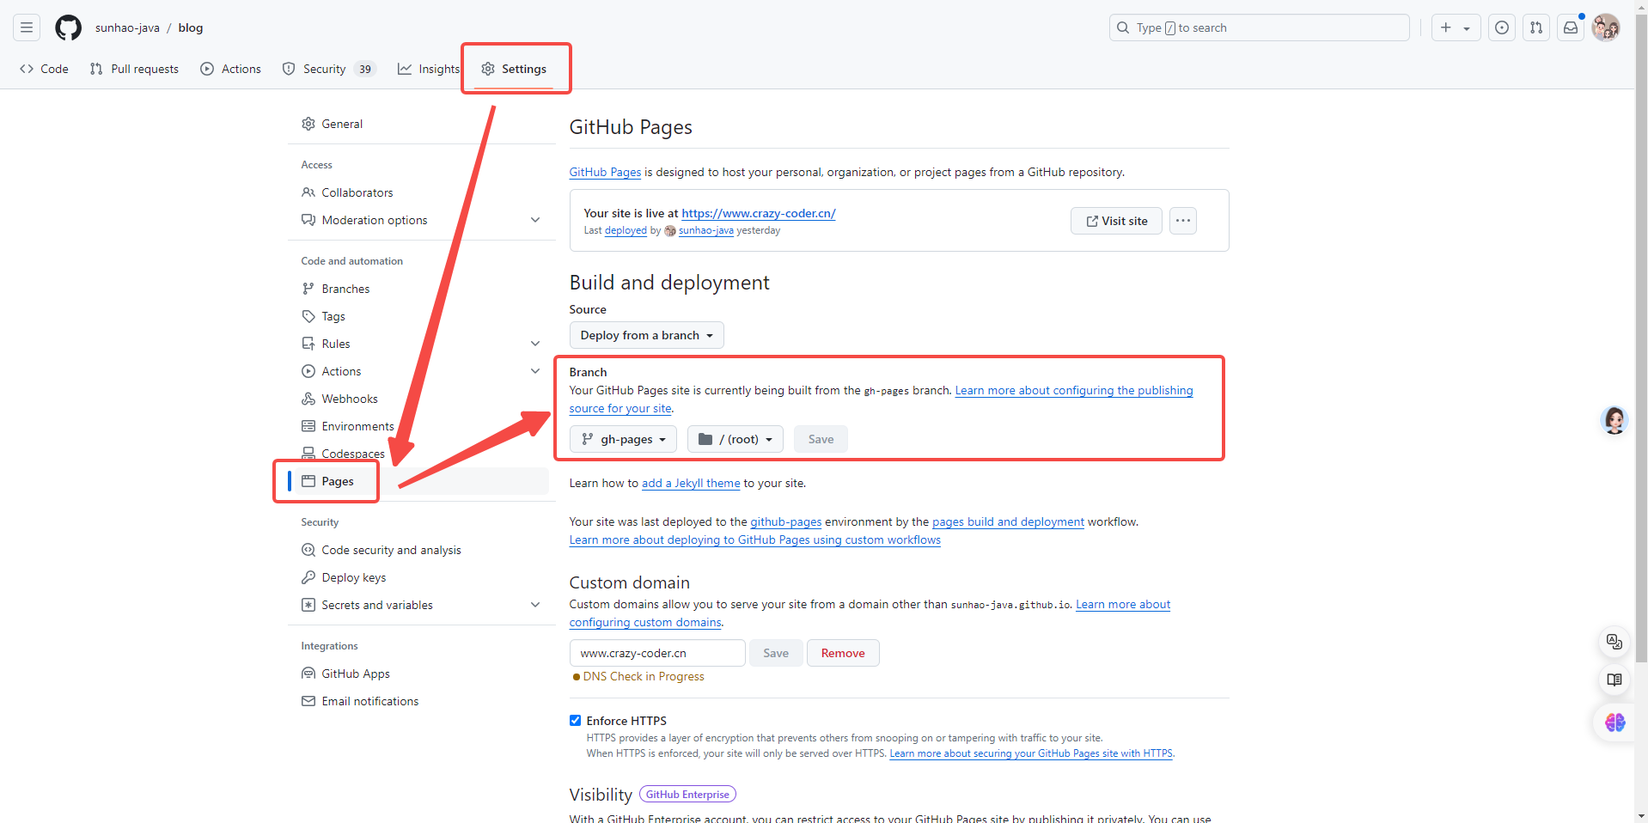This screenshot has width=1648, height=823.
Task: Open the pull requests header icon
Action: click(1536, 27)
